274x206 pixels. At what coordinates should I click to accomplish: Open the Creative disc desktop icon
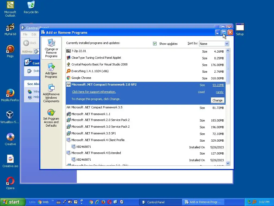coord(10,139)
